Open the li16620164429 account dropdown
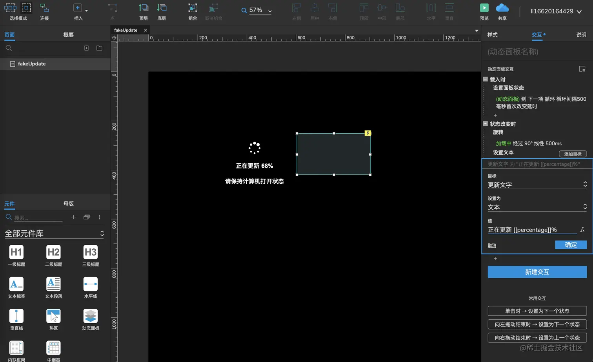Image resolution: width=593 pixels, height=362 pixels. pos(556,11)
